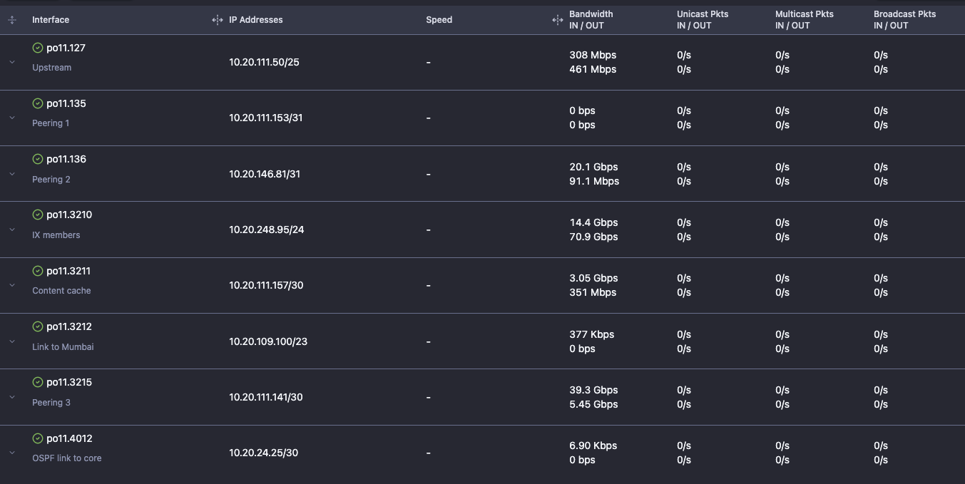Expand the po11.4012 OSPF link row

click(12, 453)
